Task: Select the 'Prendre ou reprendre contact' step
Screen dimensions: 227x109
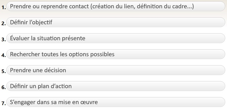Action: click(116, 6)
